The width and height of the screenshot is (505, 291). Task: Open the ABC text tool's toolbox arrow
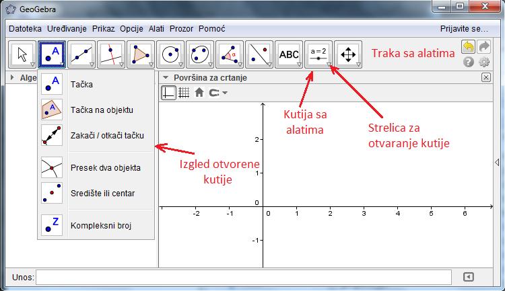299,65
